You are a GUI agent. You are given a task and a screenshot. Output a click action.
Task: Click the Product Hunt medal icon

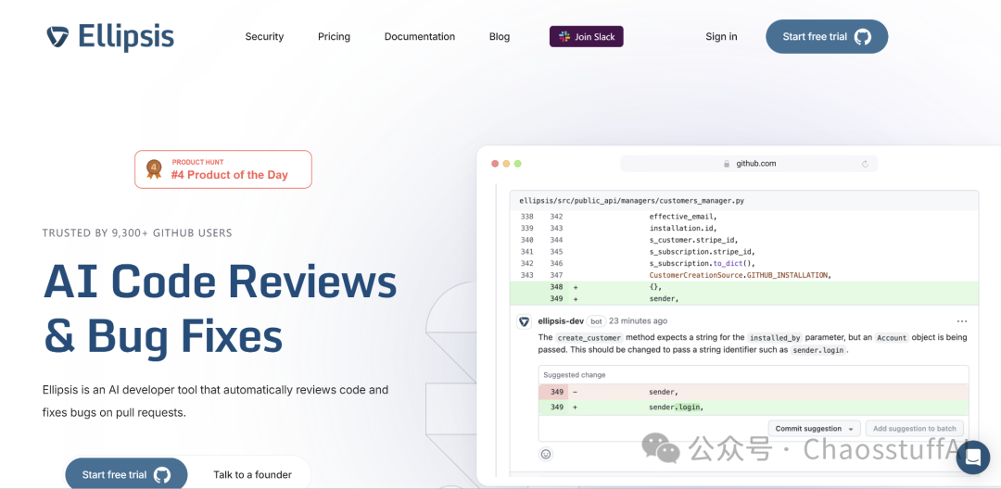coord(154,169)
